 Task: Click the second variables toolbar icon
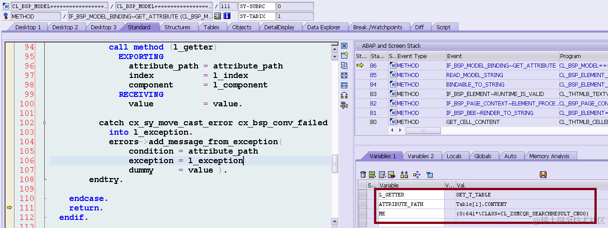pos(372,174)
